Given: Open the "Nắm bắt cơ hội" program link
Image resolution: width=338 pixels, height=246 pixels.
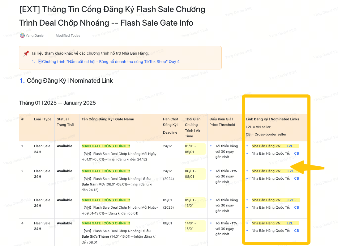Looking at the screenshot, I should (x=111, y=62).
